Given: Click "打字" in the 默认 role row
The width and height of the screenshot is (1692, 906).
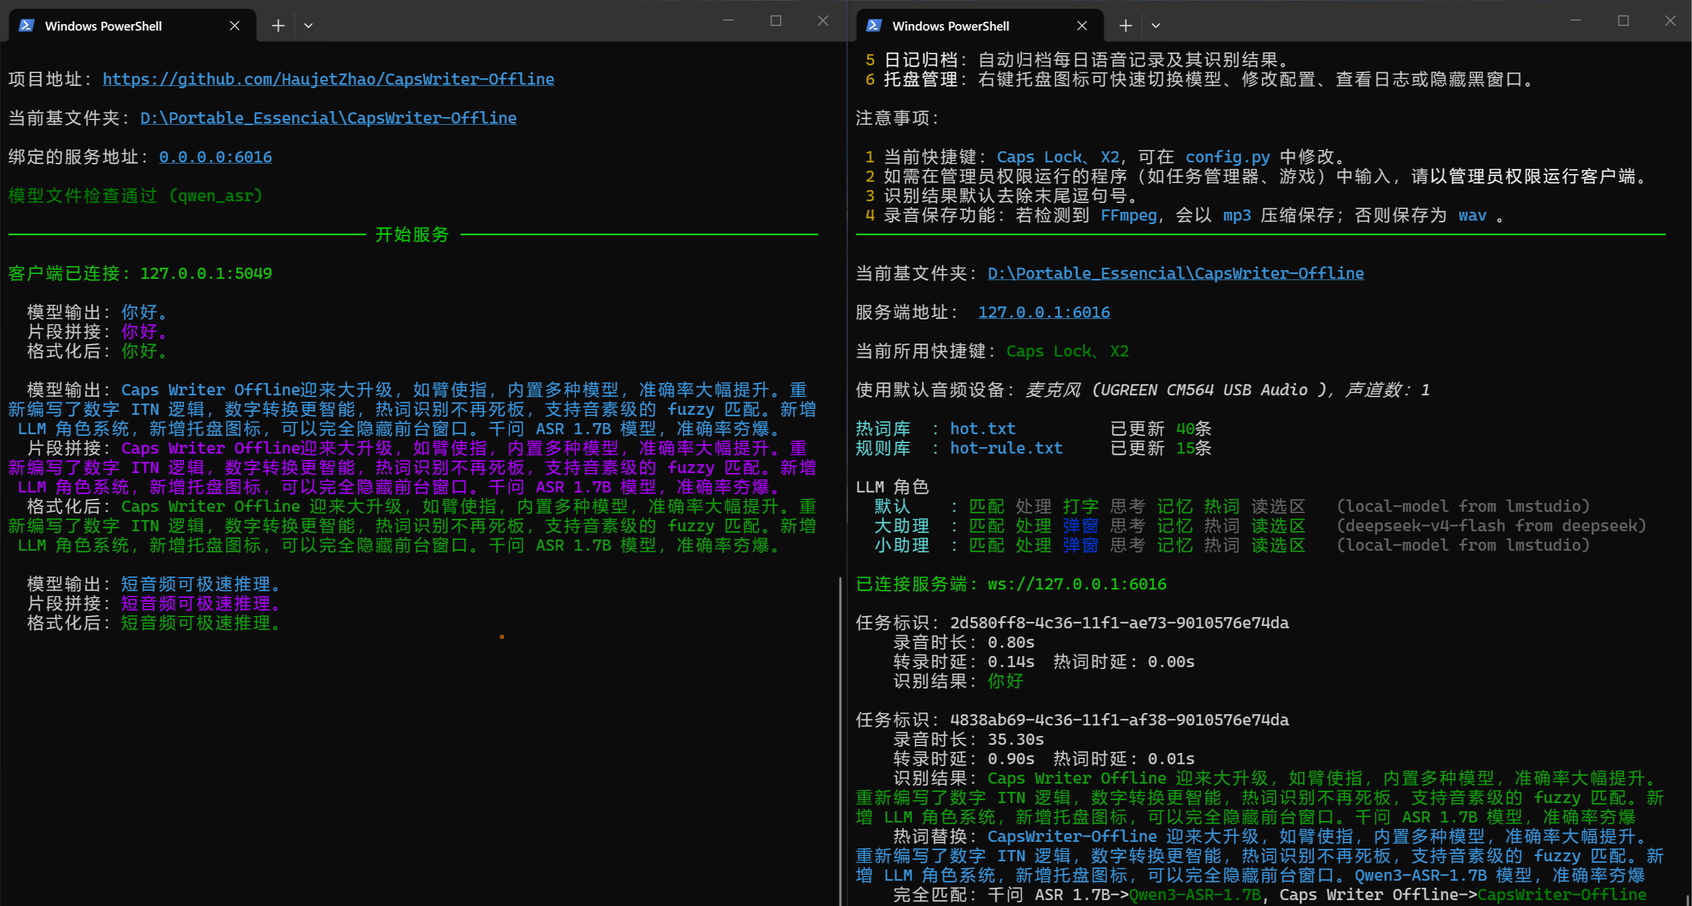Looking at the screenshot, I should (x=1081, y=507).
